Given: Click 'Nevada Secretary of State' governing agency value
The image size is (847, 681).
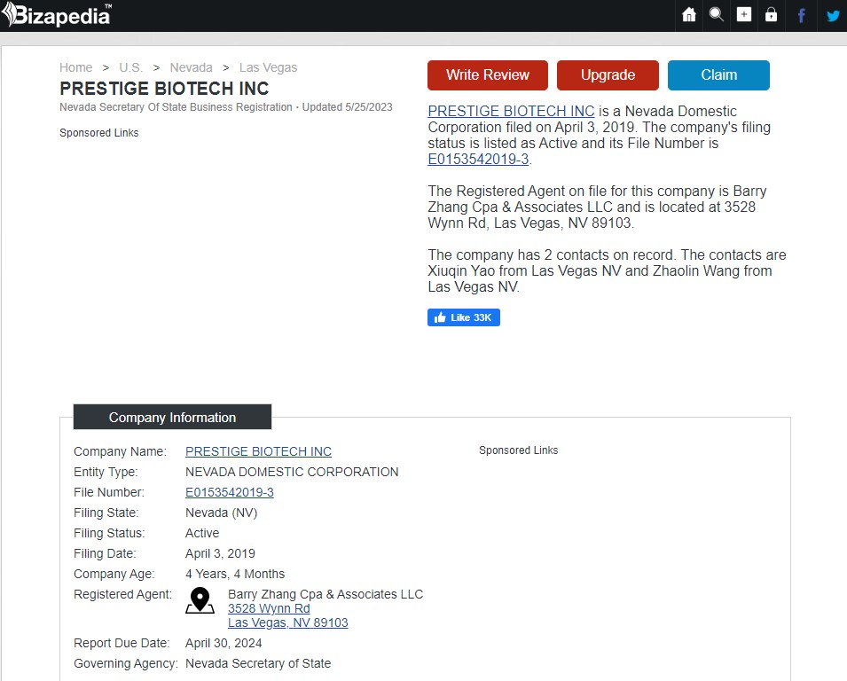Looking at the screenshot, I should [258, 663].
